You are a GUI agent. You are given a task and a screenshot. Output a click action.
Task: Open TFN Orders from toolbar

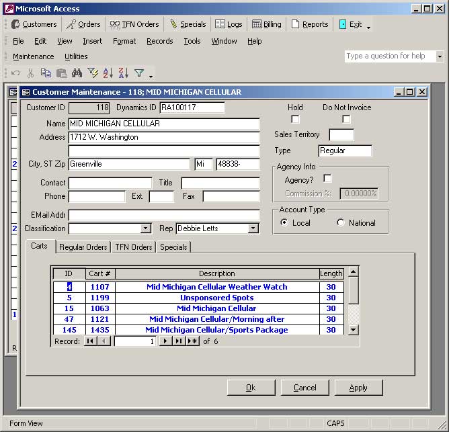pyautogui.click(x=134, y=24)
